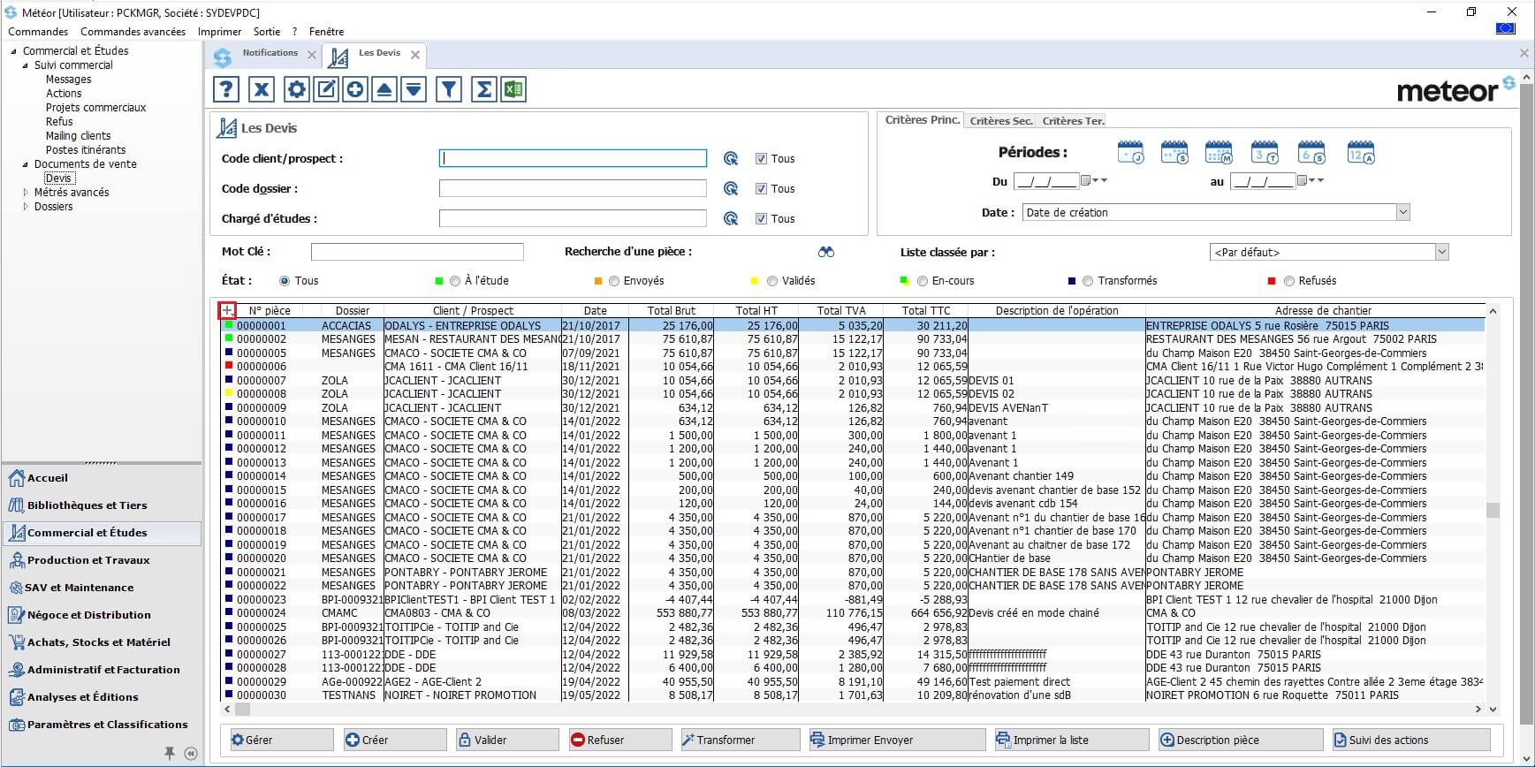Image resolution: width=1535 pixels, height=767 pixels.
Task: Select the Tous state radio button
Action: pos(285,281)
